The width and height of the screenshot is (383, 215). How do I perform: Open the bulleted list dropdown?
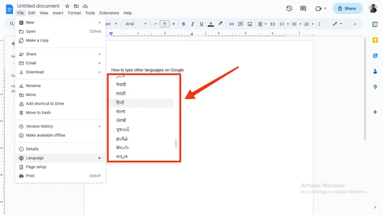[297, 24]
